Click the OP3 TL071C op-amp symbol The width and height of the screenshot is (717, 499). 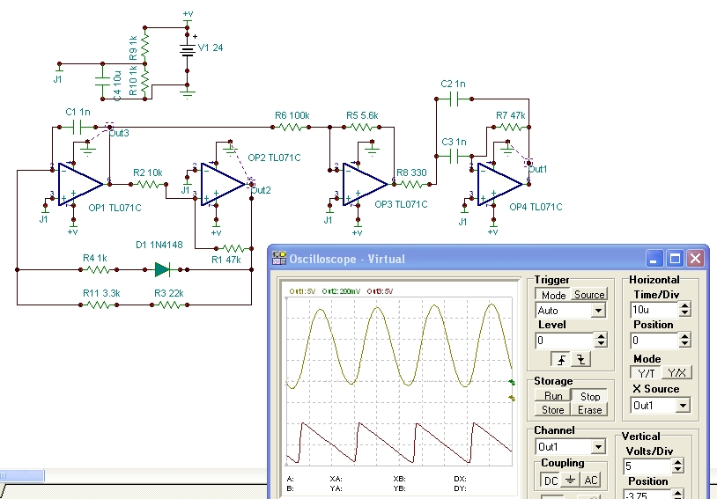point(365,185)
